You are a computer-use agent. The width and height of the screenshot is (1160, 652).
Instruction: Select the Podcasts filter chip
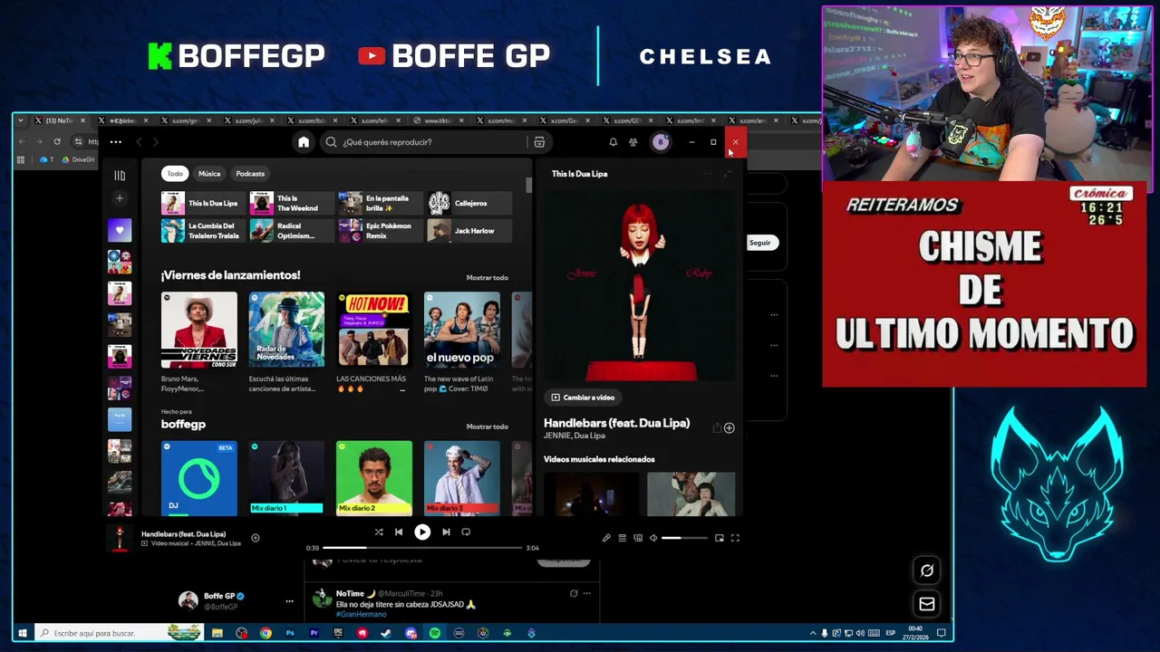[250, 174]
